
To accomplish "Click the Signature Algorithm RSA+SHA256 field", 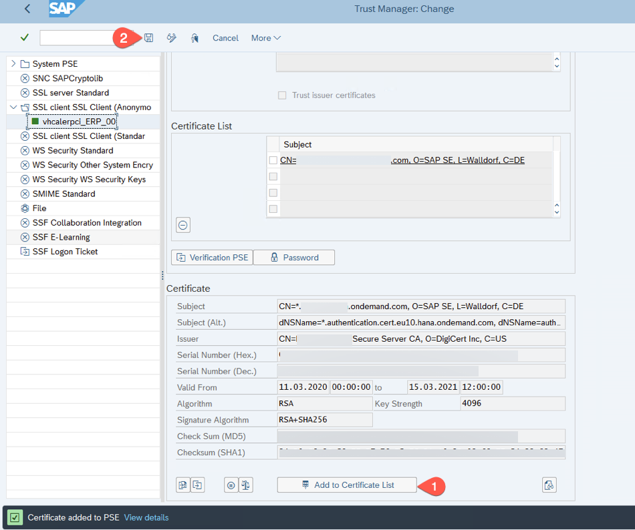I will click(325, 420).
